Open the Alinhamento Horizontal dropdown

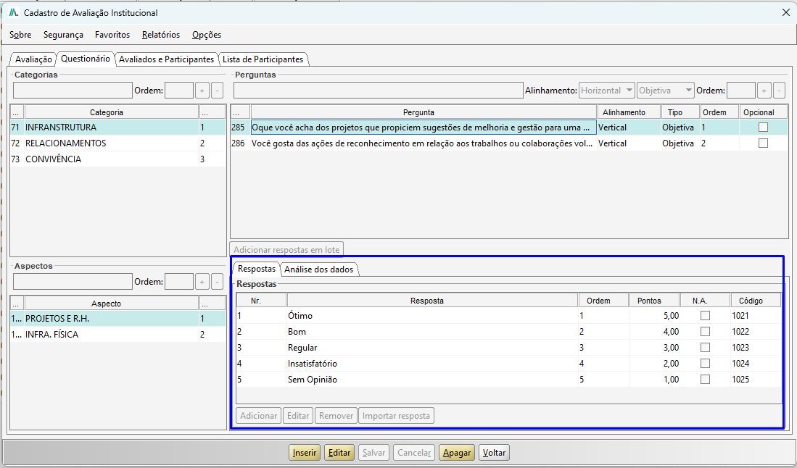[606, 91]
